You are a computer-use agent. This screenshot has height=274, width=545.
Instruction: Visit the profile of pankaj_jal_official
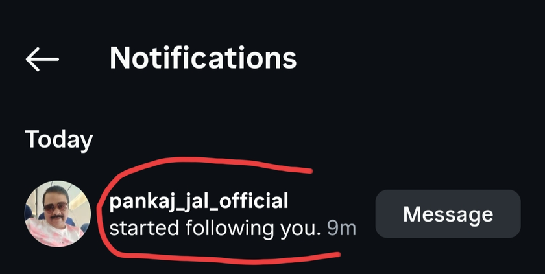pyautogui.click(x=198, y=201)
